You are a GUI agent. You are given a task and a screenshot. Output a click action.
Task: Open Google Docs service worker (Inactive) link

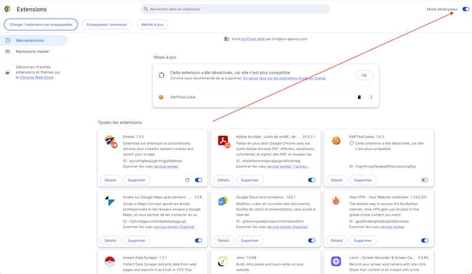287,227
